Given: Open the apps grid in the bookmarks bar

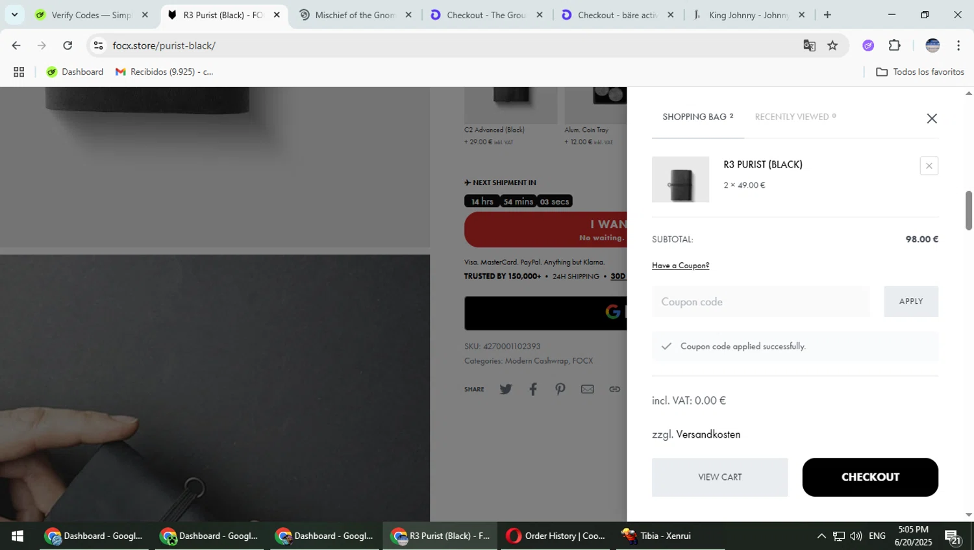Looking at the screenshot, I should pyautogui.click(x=19, y=72).
